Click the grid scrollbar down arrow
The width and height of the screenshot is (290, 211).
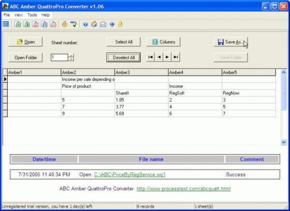[284, 142]
